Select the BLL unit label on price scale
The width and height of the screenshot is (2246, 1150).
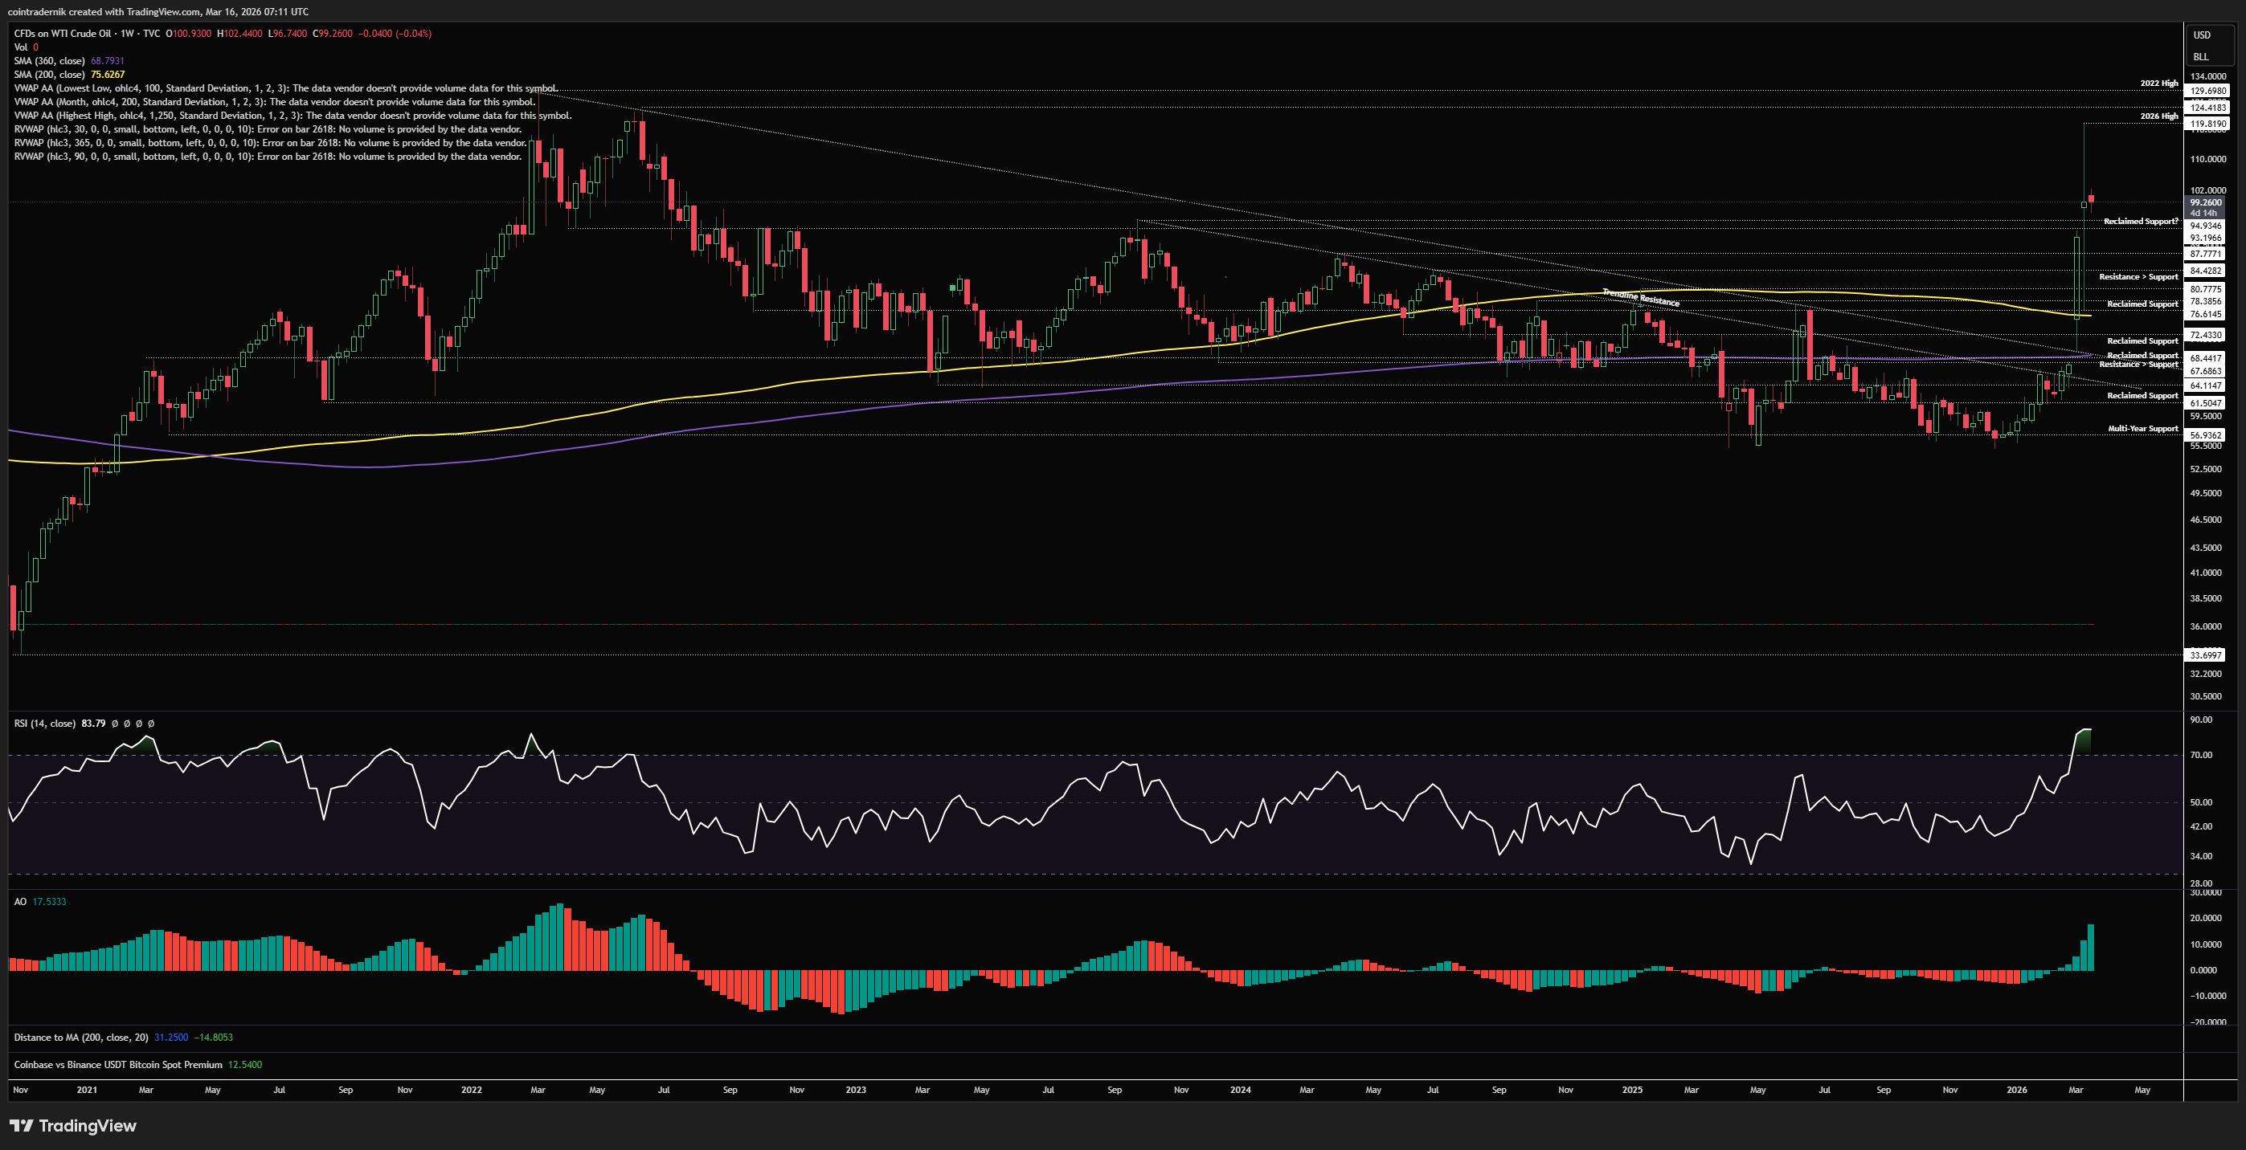coord(2201,57)
